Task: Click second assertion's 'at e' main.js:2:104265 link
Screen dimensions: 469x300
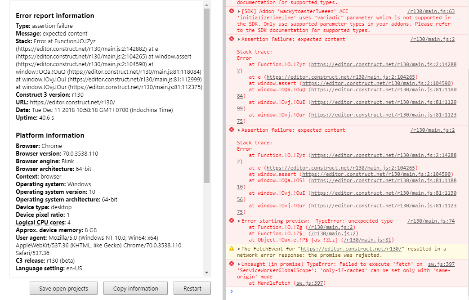Action: [341, 168]
